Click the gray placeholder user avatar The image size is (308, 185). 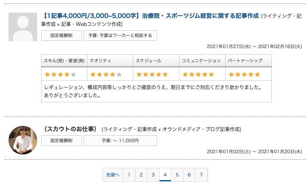(23, 27)
